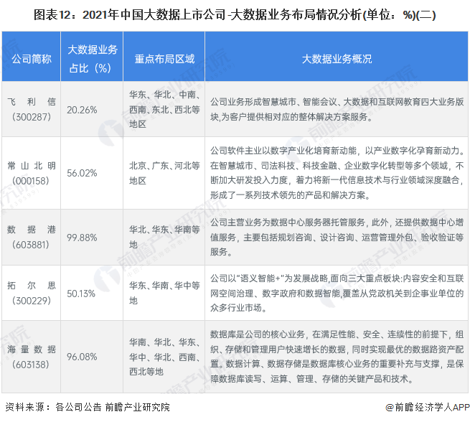Select the column header "公司简称"

(32, 59)
